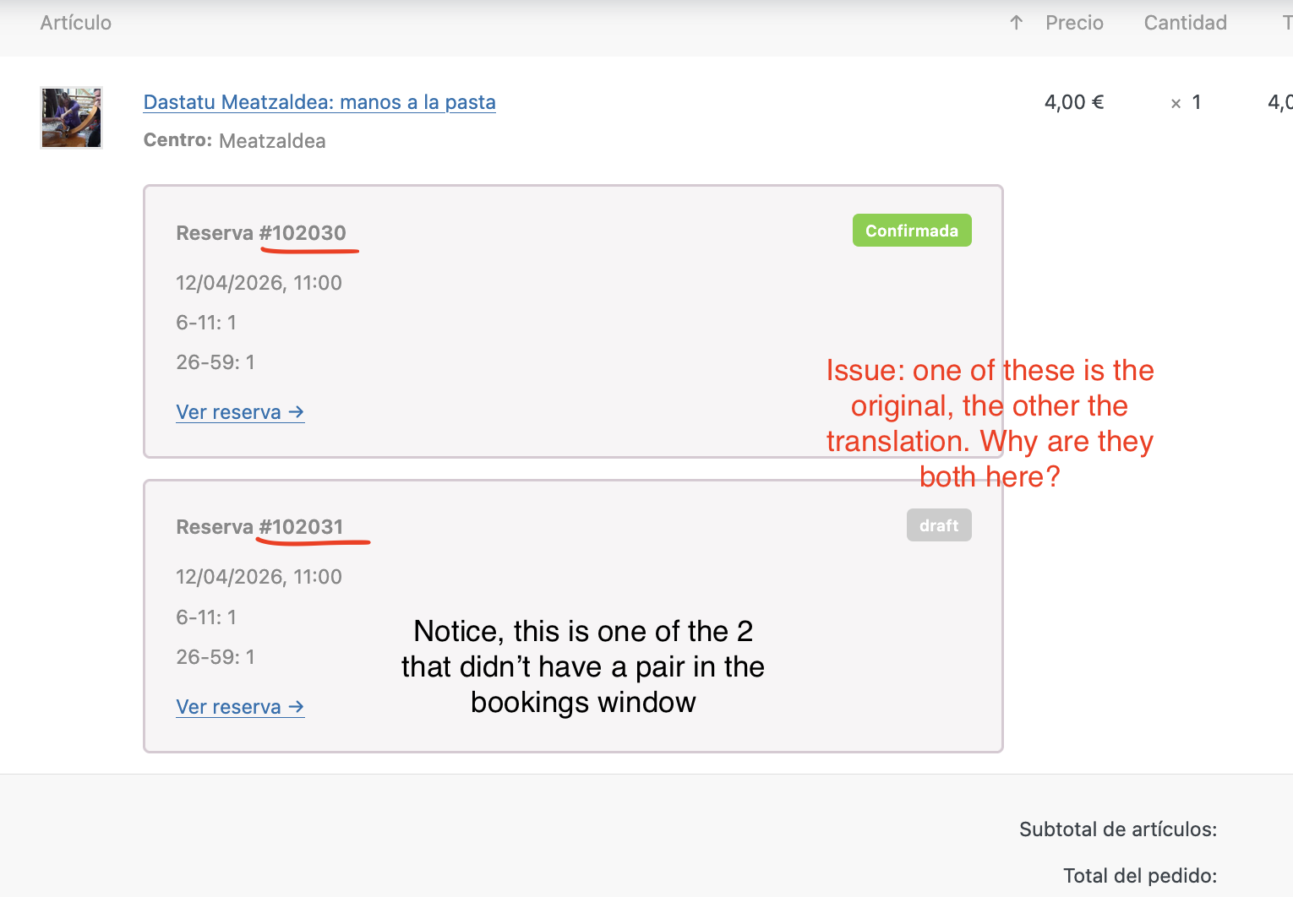Image resolution: width=1293 pixels, height=897 pixels.
Task: Click the arrow icon in booking #102031's Ver reserva
Action: click(x=296, y=707)
